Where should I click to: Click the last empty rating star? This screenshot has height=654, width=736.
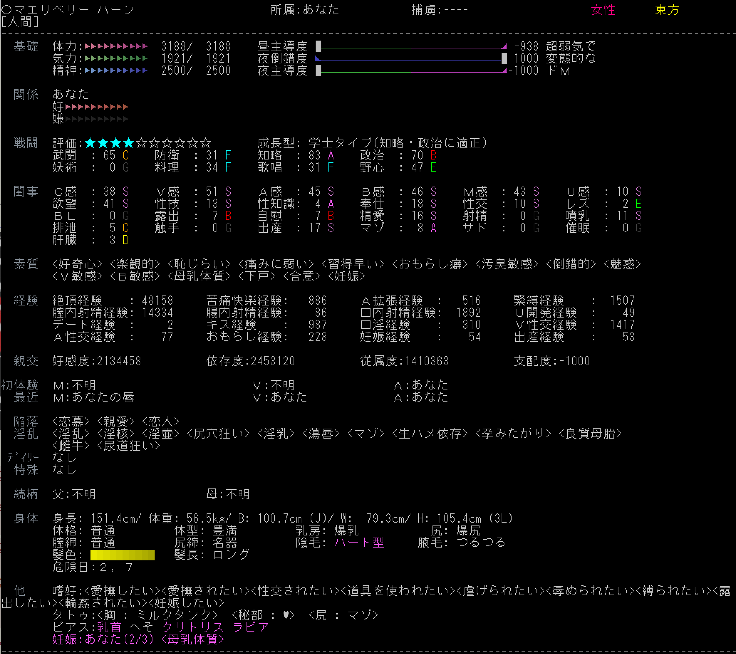[x=206, y=143]
